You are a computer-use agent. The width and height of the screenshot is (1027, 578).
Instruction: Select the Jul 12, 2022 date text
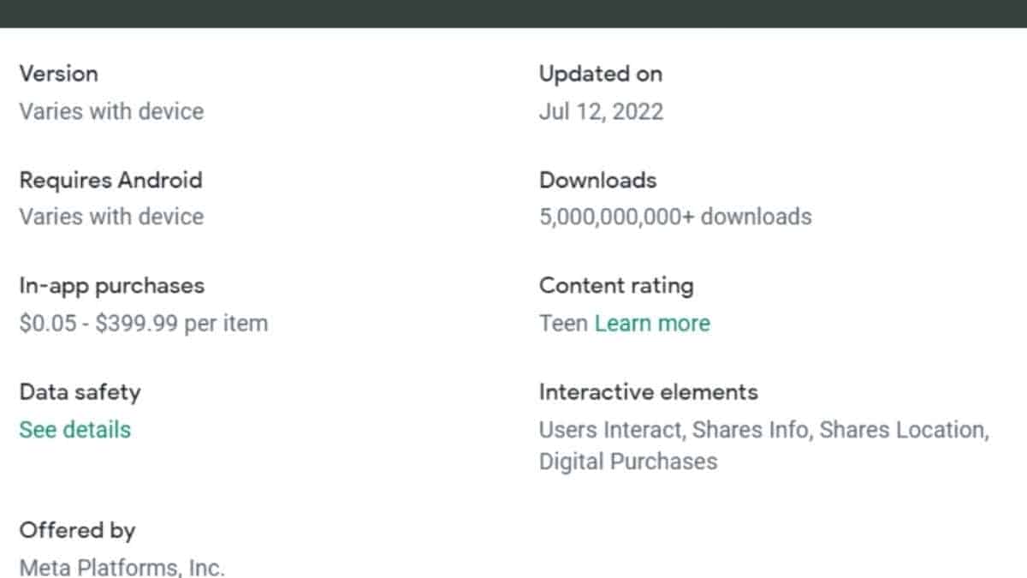(601, 111)
